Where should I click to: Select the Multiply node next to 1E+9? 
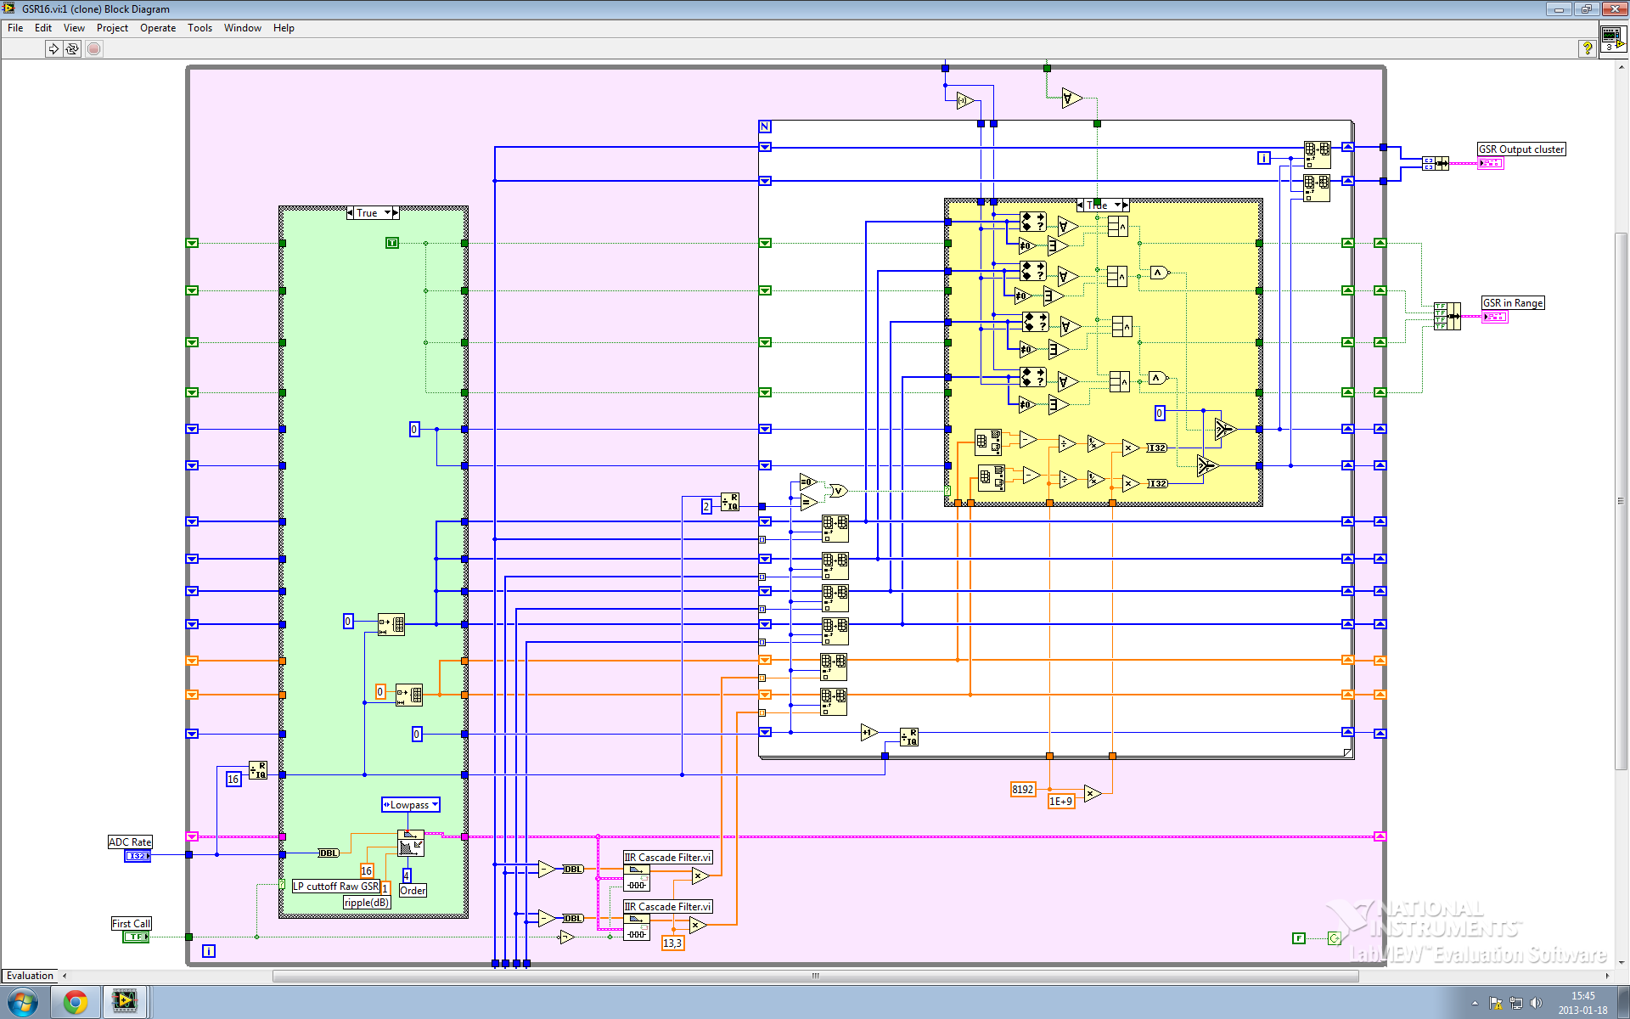pos(1093,793)
